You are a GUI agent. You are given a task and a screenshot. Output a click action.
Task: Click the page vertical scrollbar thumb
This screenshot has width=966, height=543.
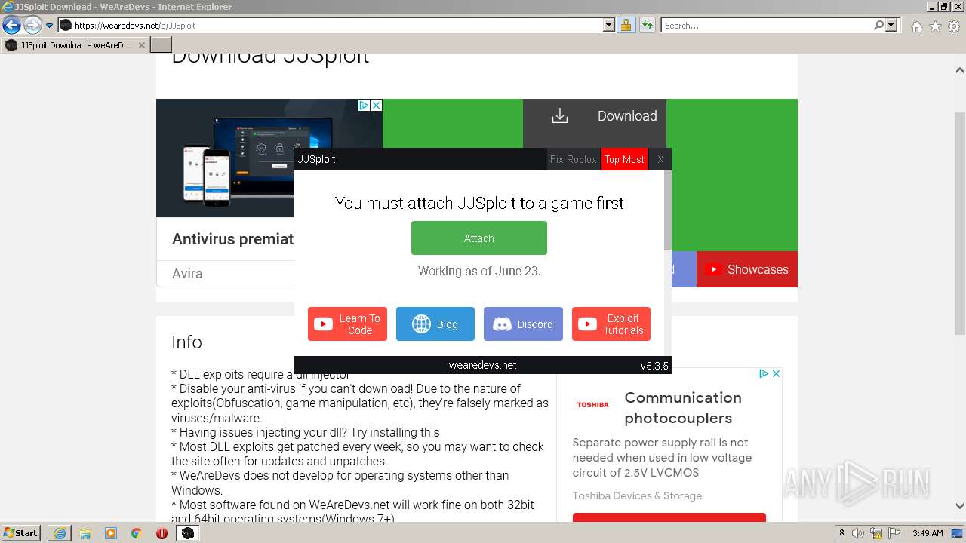coord(960,224)
